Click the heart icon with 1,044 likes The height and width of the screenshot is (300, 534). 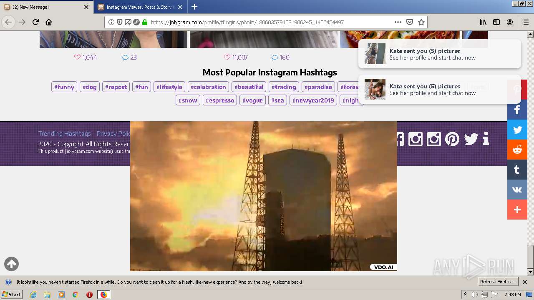77,57
